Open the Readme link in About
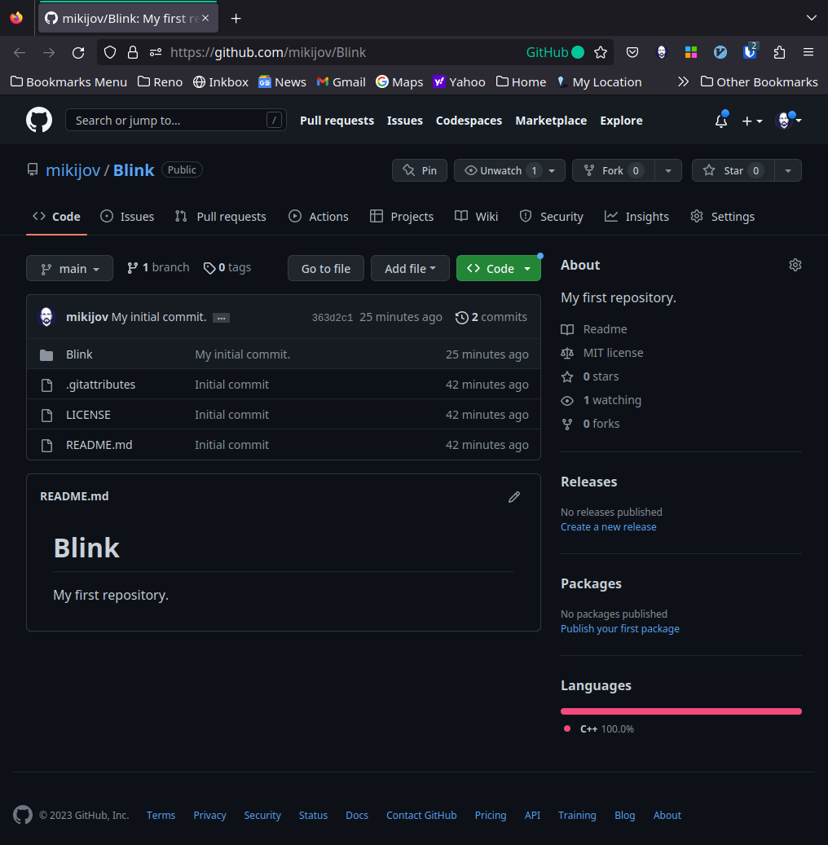This screenshot has height=845, width=828. (x=594, y=329)
